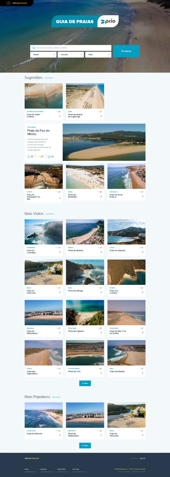
Task: Click arrow on Praia de Santo António card
Action: pyautogui.click(x=59, y=116)
